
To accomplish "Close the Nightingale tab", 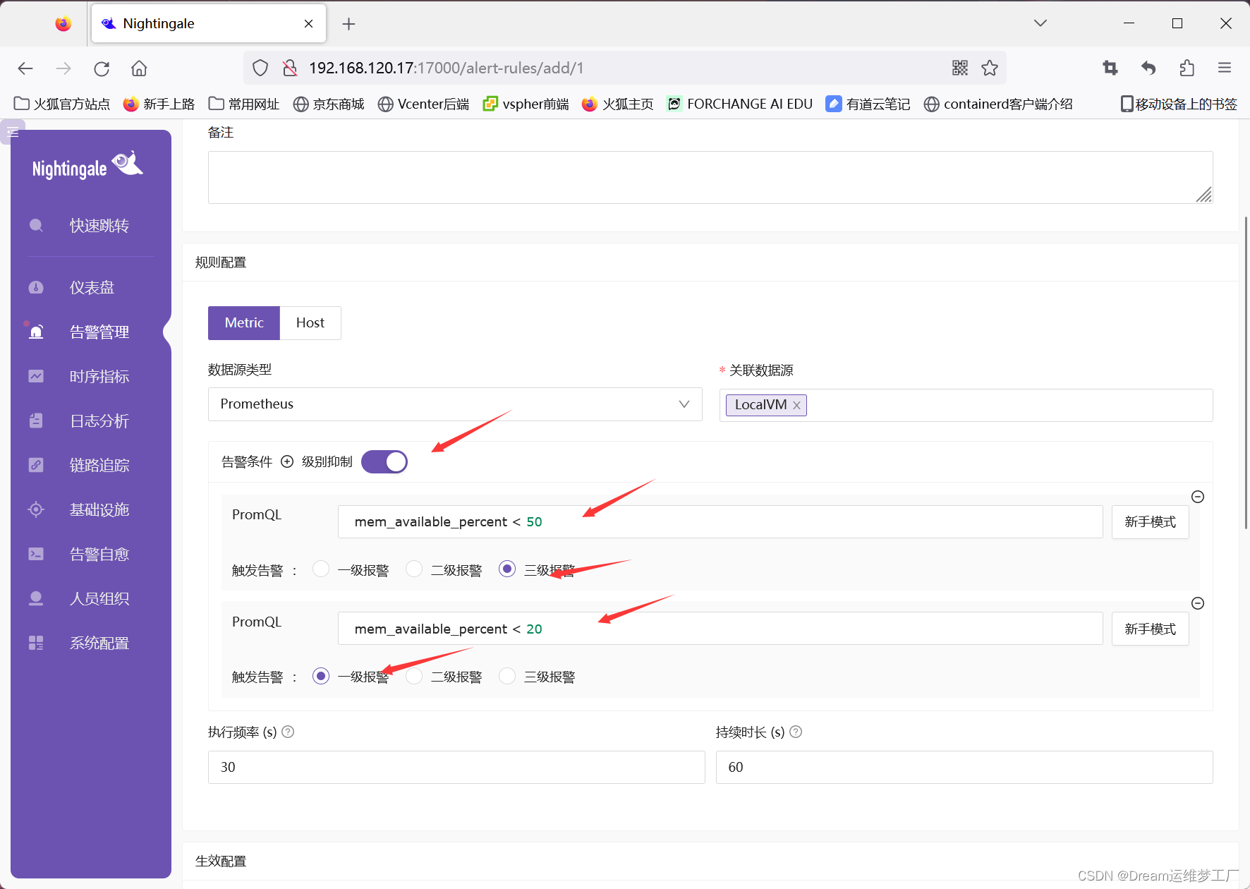I will (308, 23).
